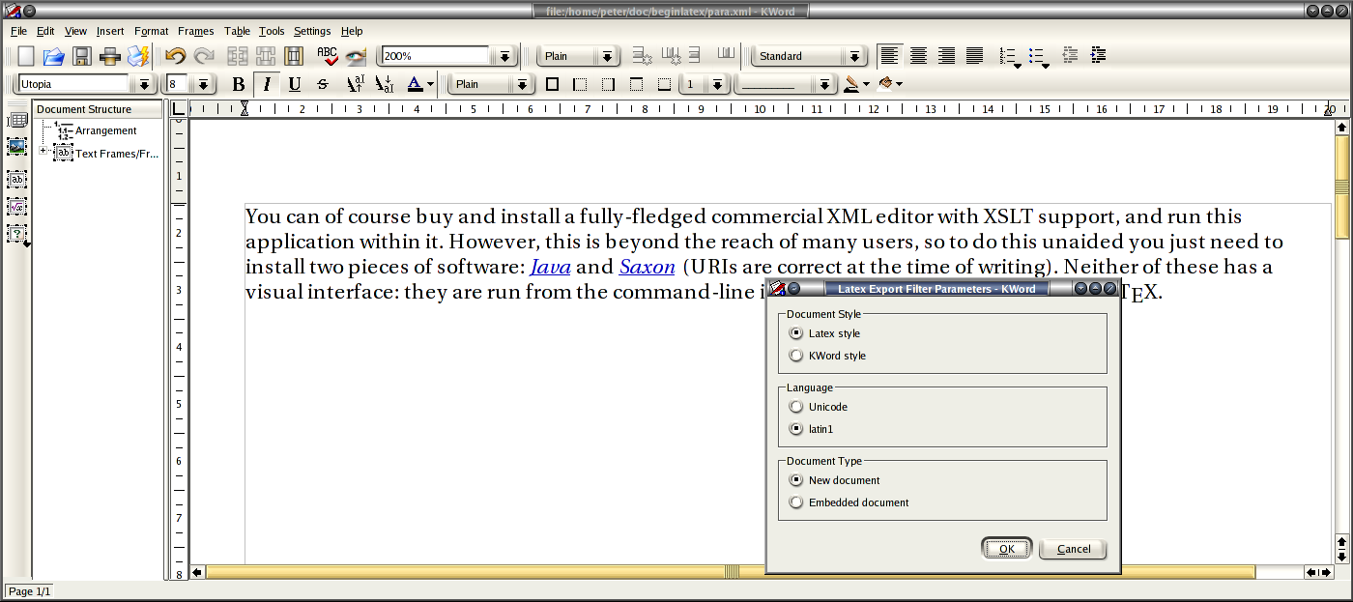Screen dimensions: 1353x602
Task: Click the Saxon hyperlink in the text
Action: tap(646, 267)
